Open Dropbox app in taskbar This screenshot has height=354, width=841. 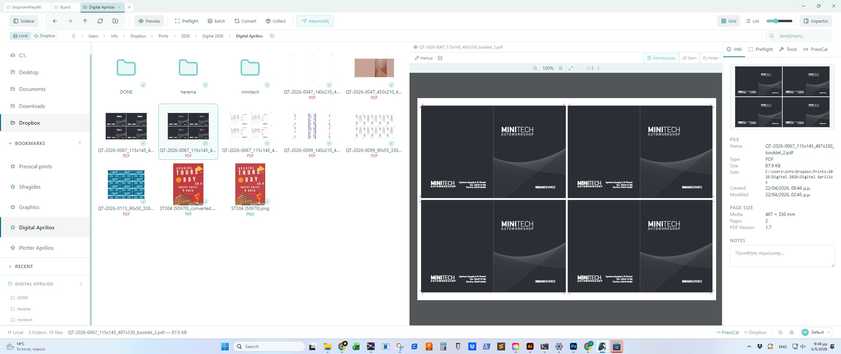click(472, 346)
